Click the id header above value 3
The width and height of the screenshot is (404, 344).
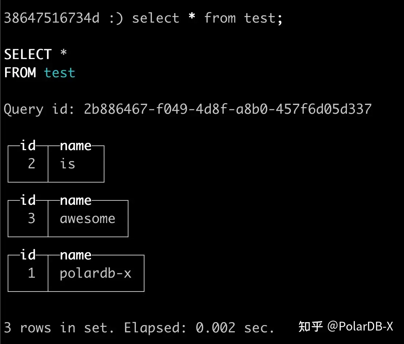point(28,200)
